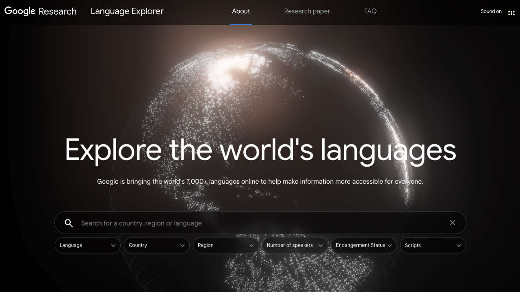
Task: Click the Google Research logo
Action: point(40,11)
